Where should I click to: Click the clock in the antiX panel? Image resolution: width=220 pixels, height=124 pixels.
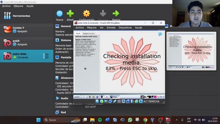(161, 97)
